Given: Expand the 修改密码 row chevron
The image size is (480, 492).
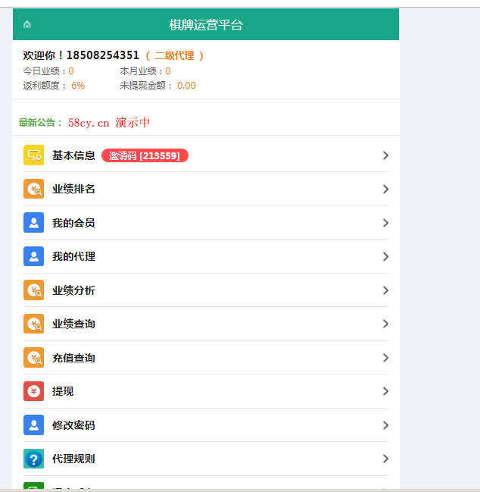Looking at the screenshot, I should click(x=385, y=425).
